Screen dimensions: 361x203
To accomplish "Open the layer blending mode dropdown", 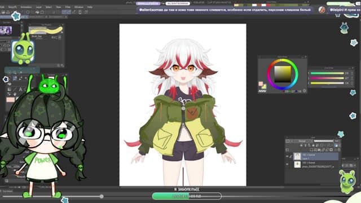I will (302, 141).
